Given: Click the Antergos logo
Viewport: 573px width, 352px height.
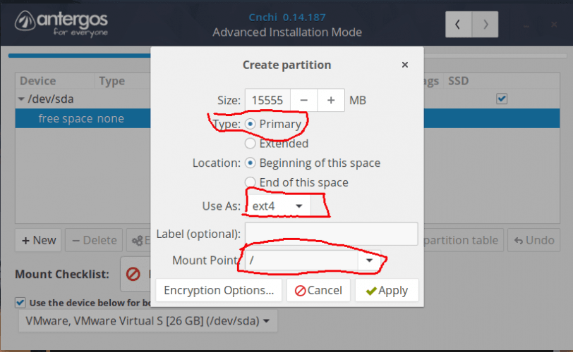Looking at the screenshot, I should (61, 23).
